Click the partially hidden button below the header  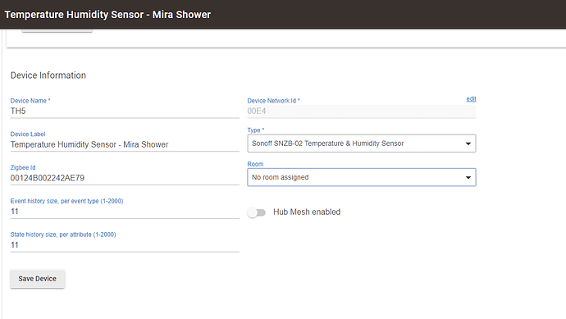pos(57,30)
